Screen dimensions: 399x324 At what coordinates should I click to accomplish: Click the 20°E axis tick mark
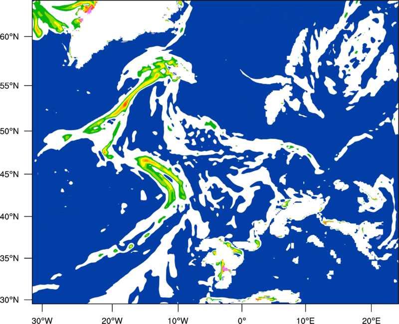tap(371, 308)
